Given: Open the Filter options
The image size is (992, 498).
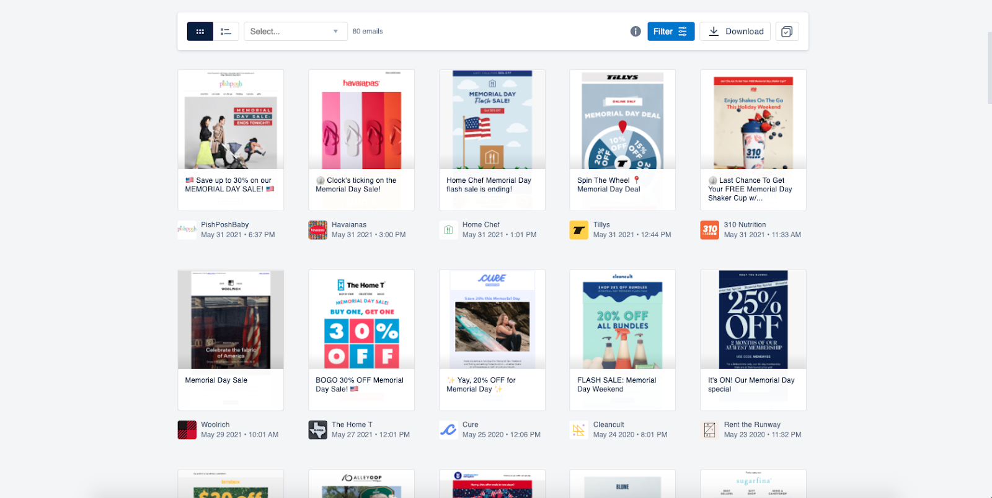Looking at the screenshot, I should pyautogui.click(x=671, y=32).
